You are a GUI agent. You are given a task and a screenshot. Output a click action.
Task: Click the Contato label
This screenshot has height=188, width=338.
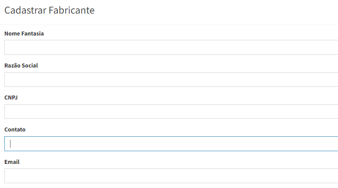tap(15, 130)
